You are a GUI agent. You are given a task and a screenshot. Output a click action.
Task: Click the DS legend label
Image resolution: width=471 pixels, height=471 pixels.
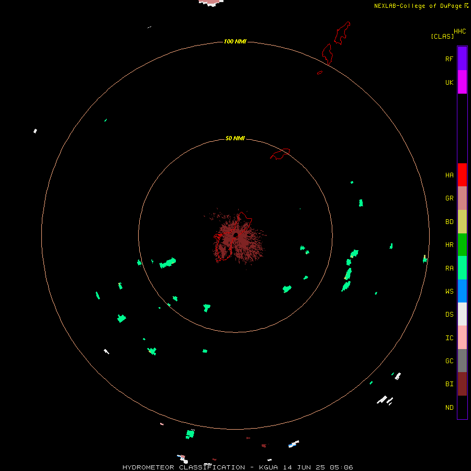[x=449, y=314]
